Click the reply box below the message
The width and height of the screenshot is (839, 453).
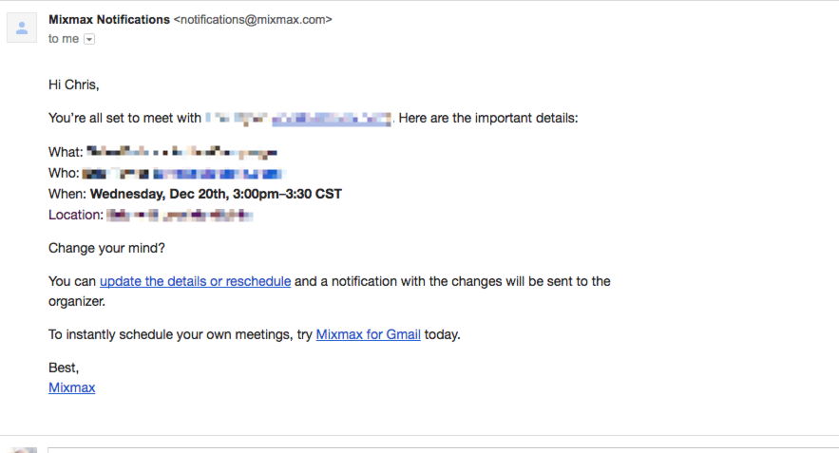tap(443, 450)
